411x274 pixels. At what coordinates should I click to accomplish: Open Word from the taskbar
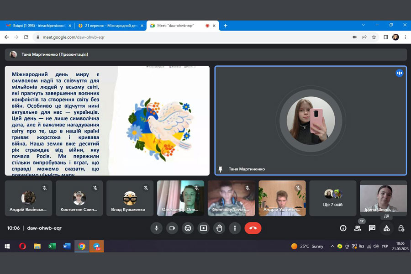point(67,246)
